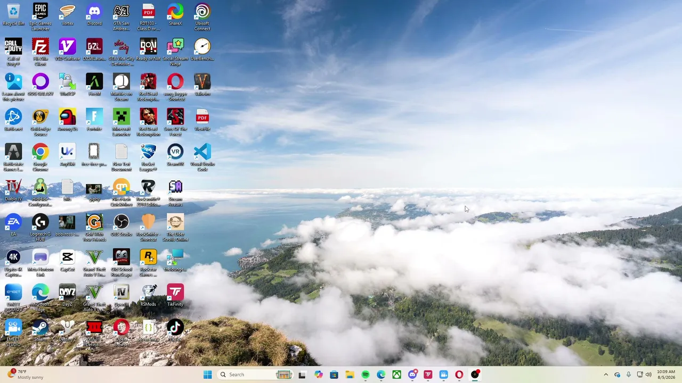Select the Old School RuneScape desktop icon
The height and width of the screenshot is (383, 682).
point(121,263)
